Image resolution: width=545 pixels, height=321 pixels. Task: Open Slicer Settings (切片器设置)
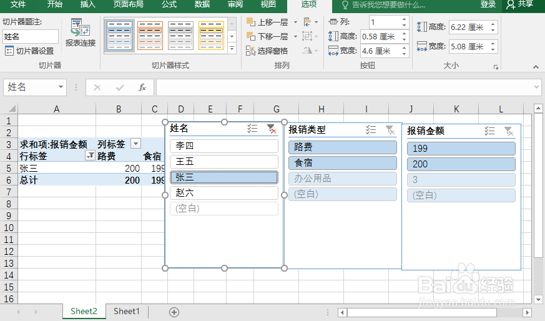(x=29, y=51)
